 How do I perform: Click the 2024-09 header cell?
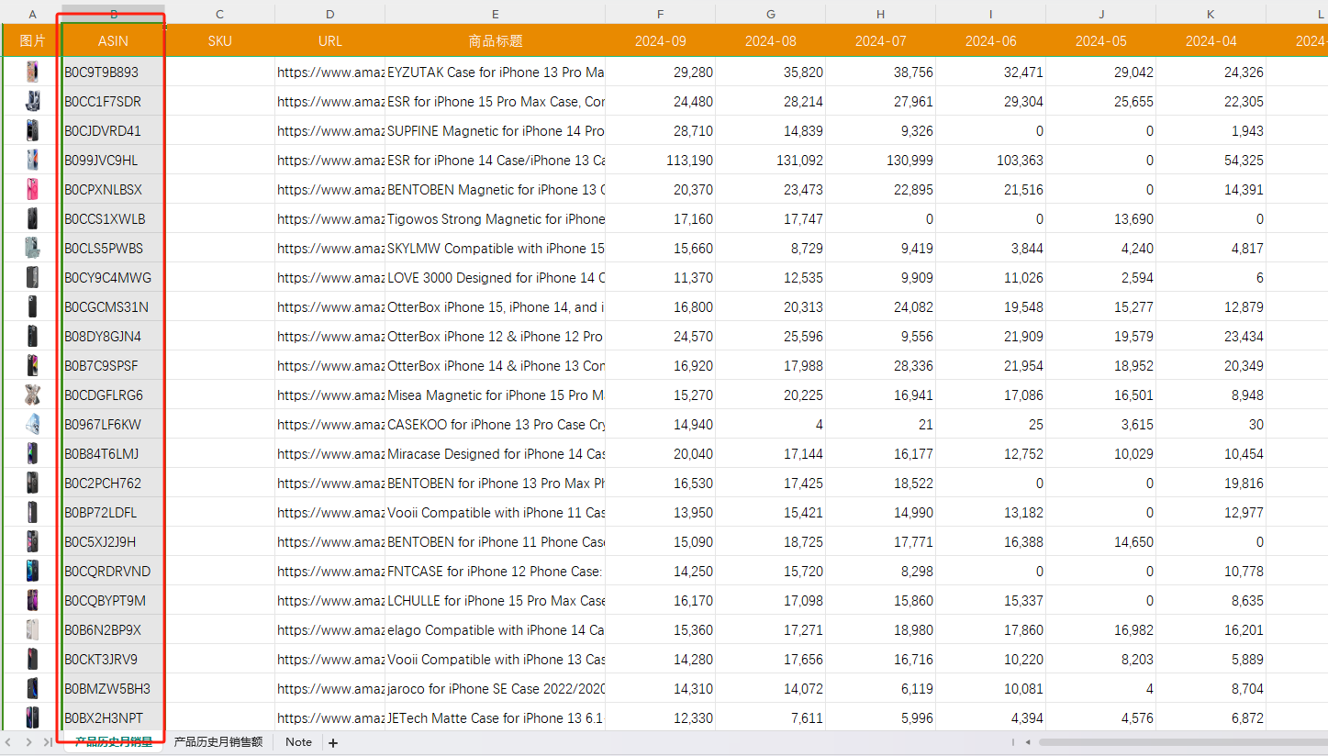pos(660,41)
